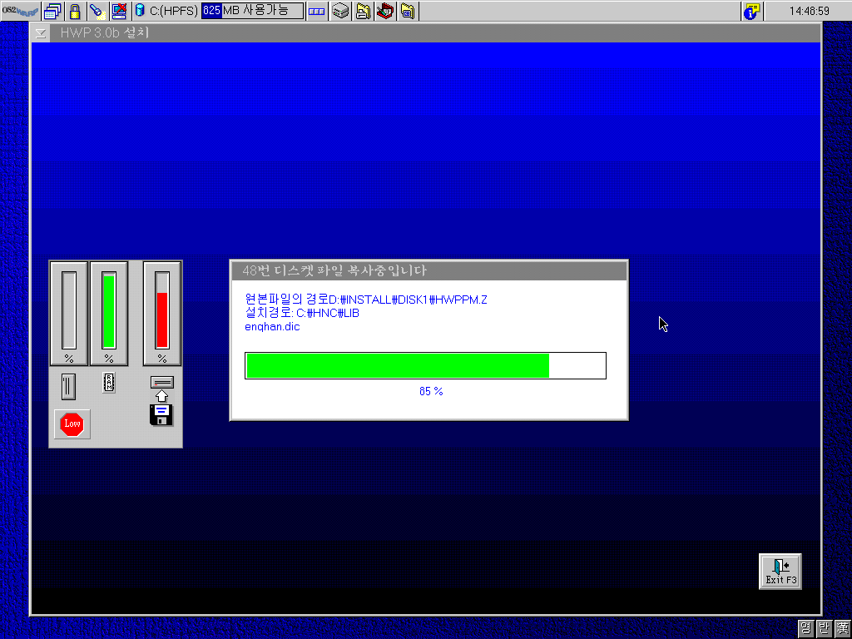This screenshot has height=639, width=852.
Task: Click the shutdown computer icon with red X
Action: (119, 11)
